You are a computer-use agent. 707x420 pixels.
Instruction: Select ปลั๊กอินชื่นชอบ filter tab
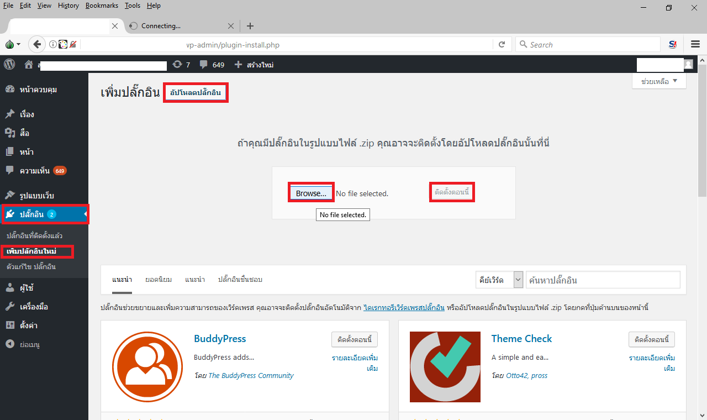[x=240, y=280]
